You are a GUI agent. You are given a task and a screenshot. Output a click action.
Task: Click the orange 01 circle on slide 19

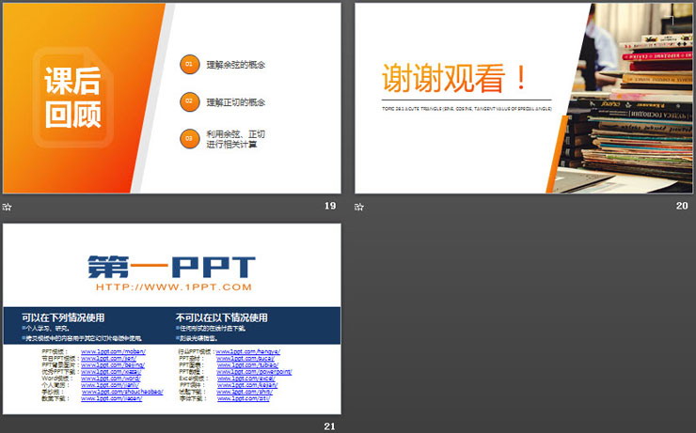[x=190, y=64]
